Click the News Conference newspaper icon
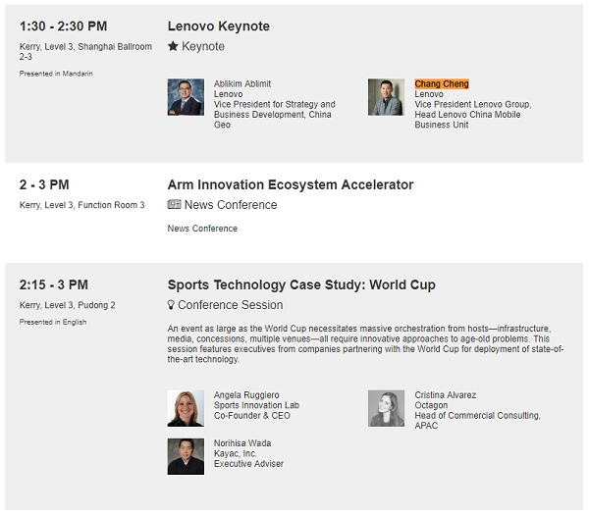The width and height of the screenshot is (589, 515). (x=174, y=204)
